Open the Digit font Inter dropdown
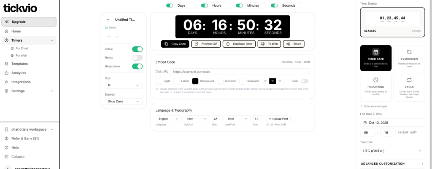 [197, 119]
